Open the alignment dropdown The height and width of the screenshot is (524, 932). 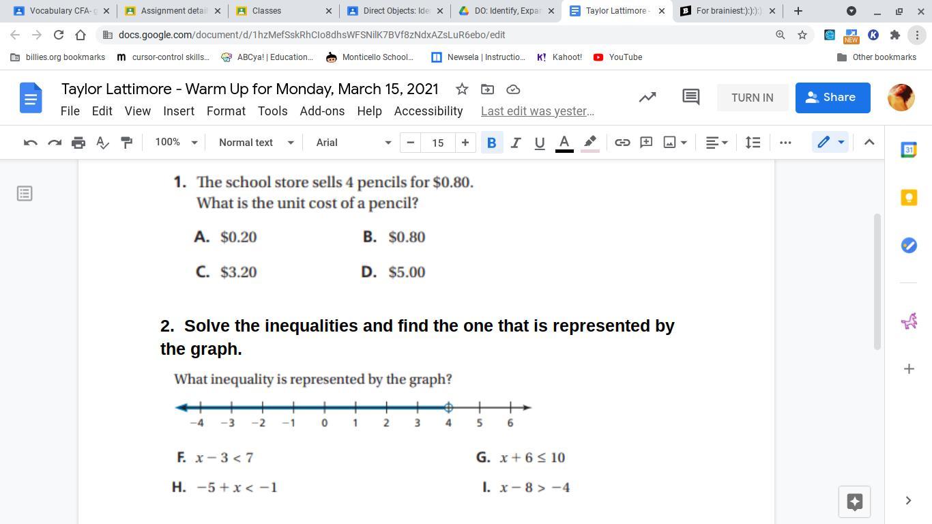point(716,143)
